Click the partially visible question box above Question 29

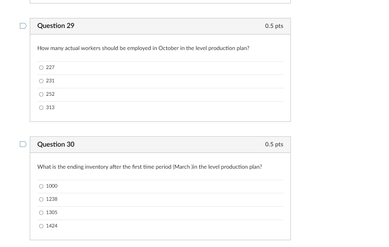point(160,2)
